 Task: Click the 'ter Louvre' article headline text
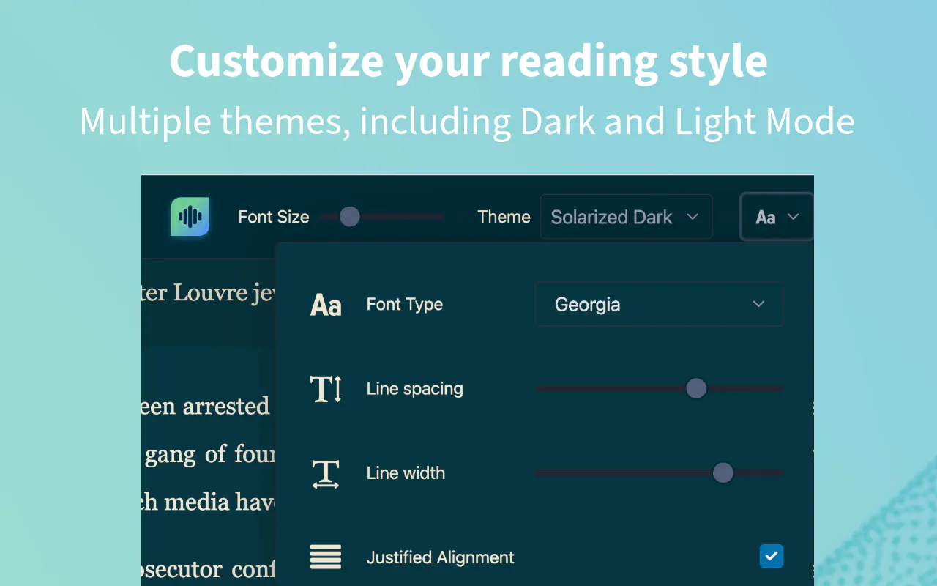coord(208,293)
